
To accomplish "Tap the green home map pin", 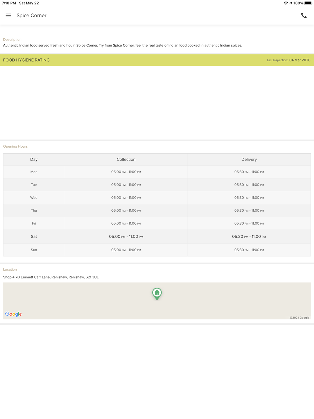I will point(157,294).
